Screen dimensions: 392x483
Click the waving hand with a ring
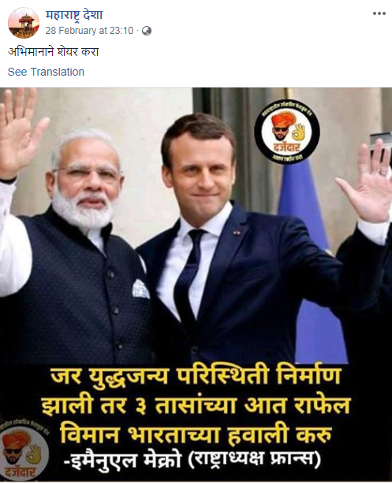367,180
